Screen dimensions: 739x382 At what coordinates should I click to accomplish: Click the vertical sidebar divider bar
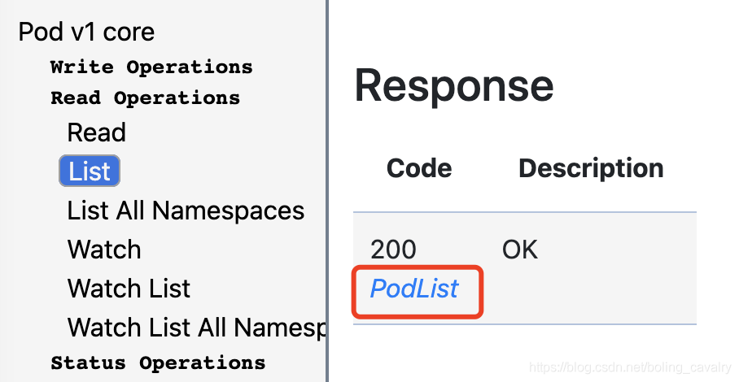(x=326, y=191)
